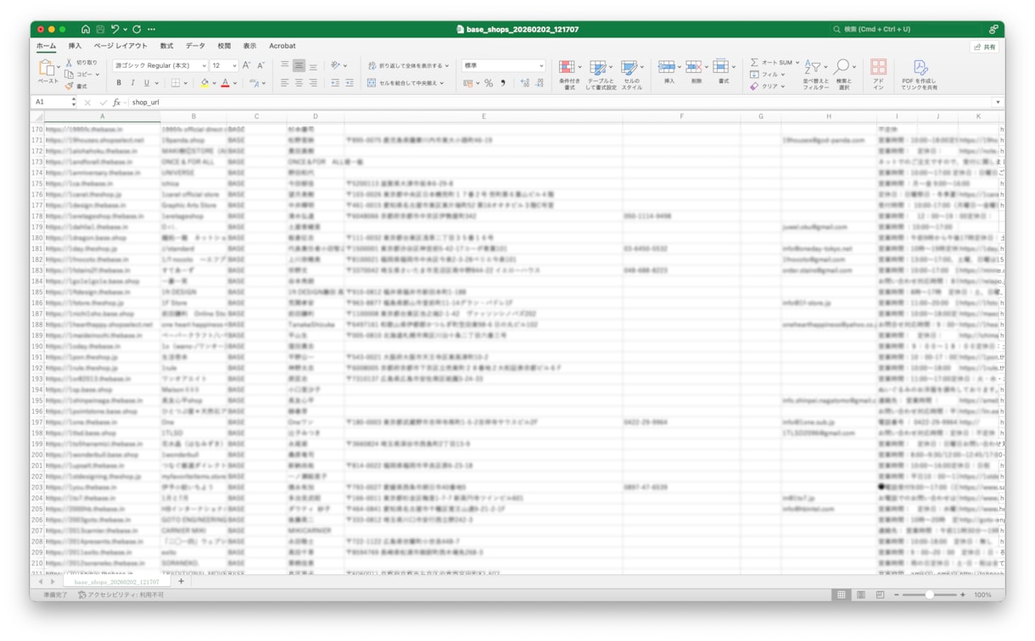Switch to ページ レイアウト tab
This screenshot has height=641, width=1035.
pos(120,46)
